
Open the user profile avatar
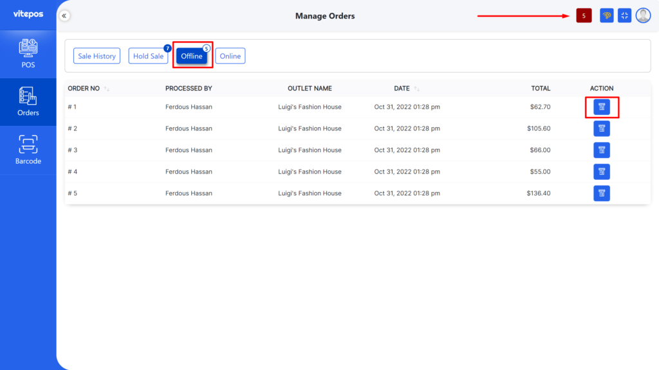[643, 15]
